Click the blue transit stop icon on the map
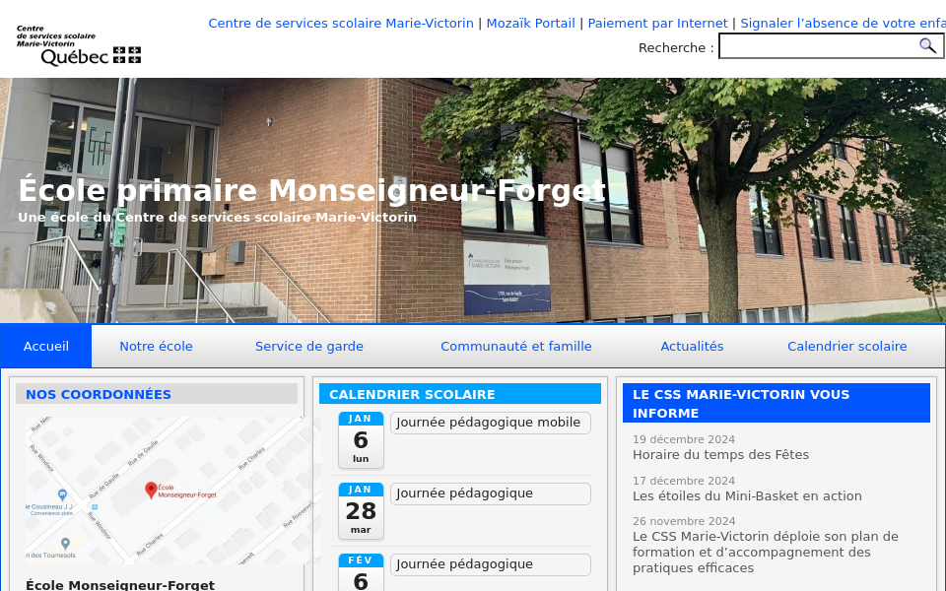This screenshot has height=591, width=946. click(x=94, y=506)
